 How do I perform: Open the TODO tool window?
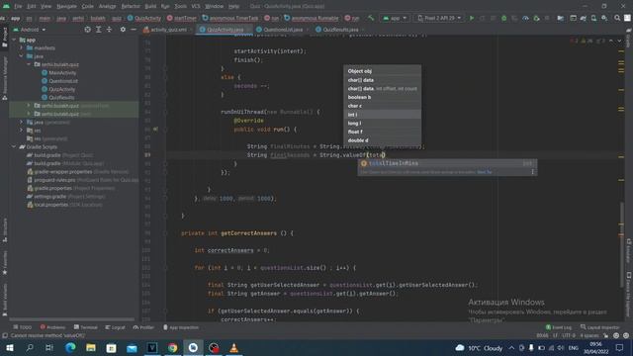(23, 327)
